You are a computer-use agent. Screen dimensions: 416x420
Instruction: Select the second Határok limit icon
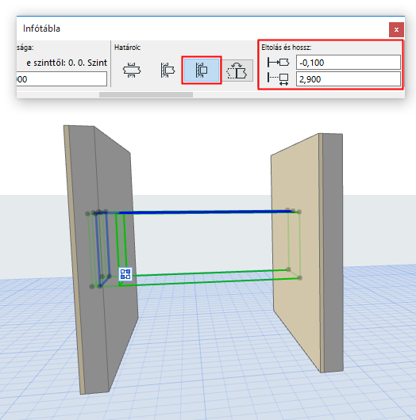tap(168, 71)
